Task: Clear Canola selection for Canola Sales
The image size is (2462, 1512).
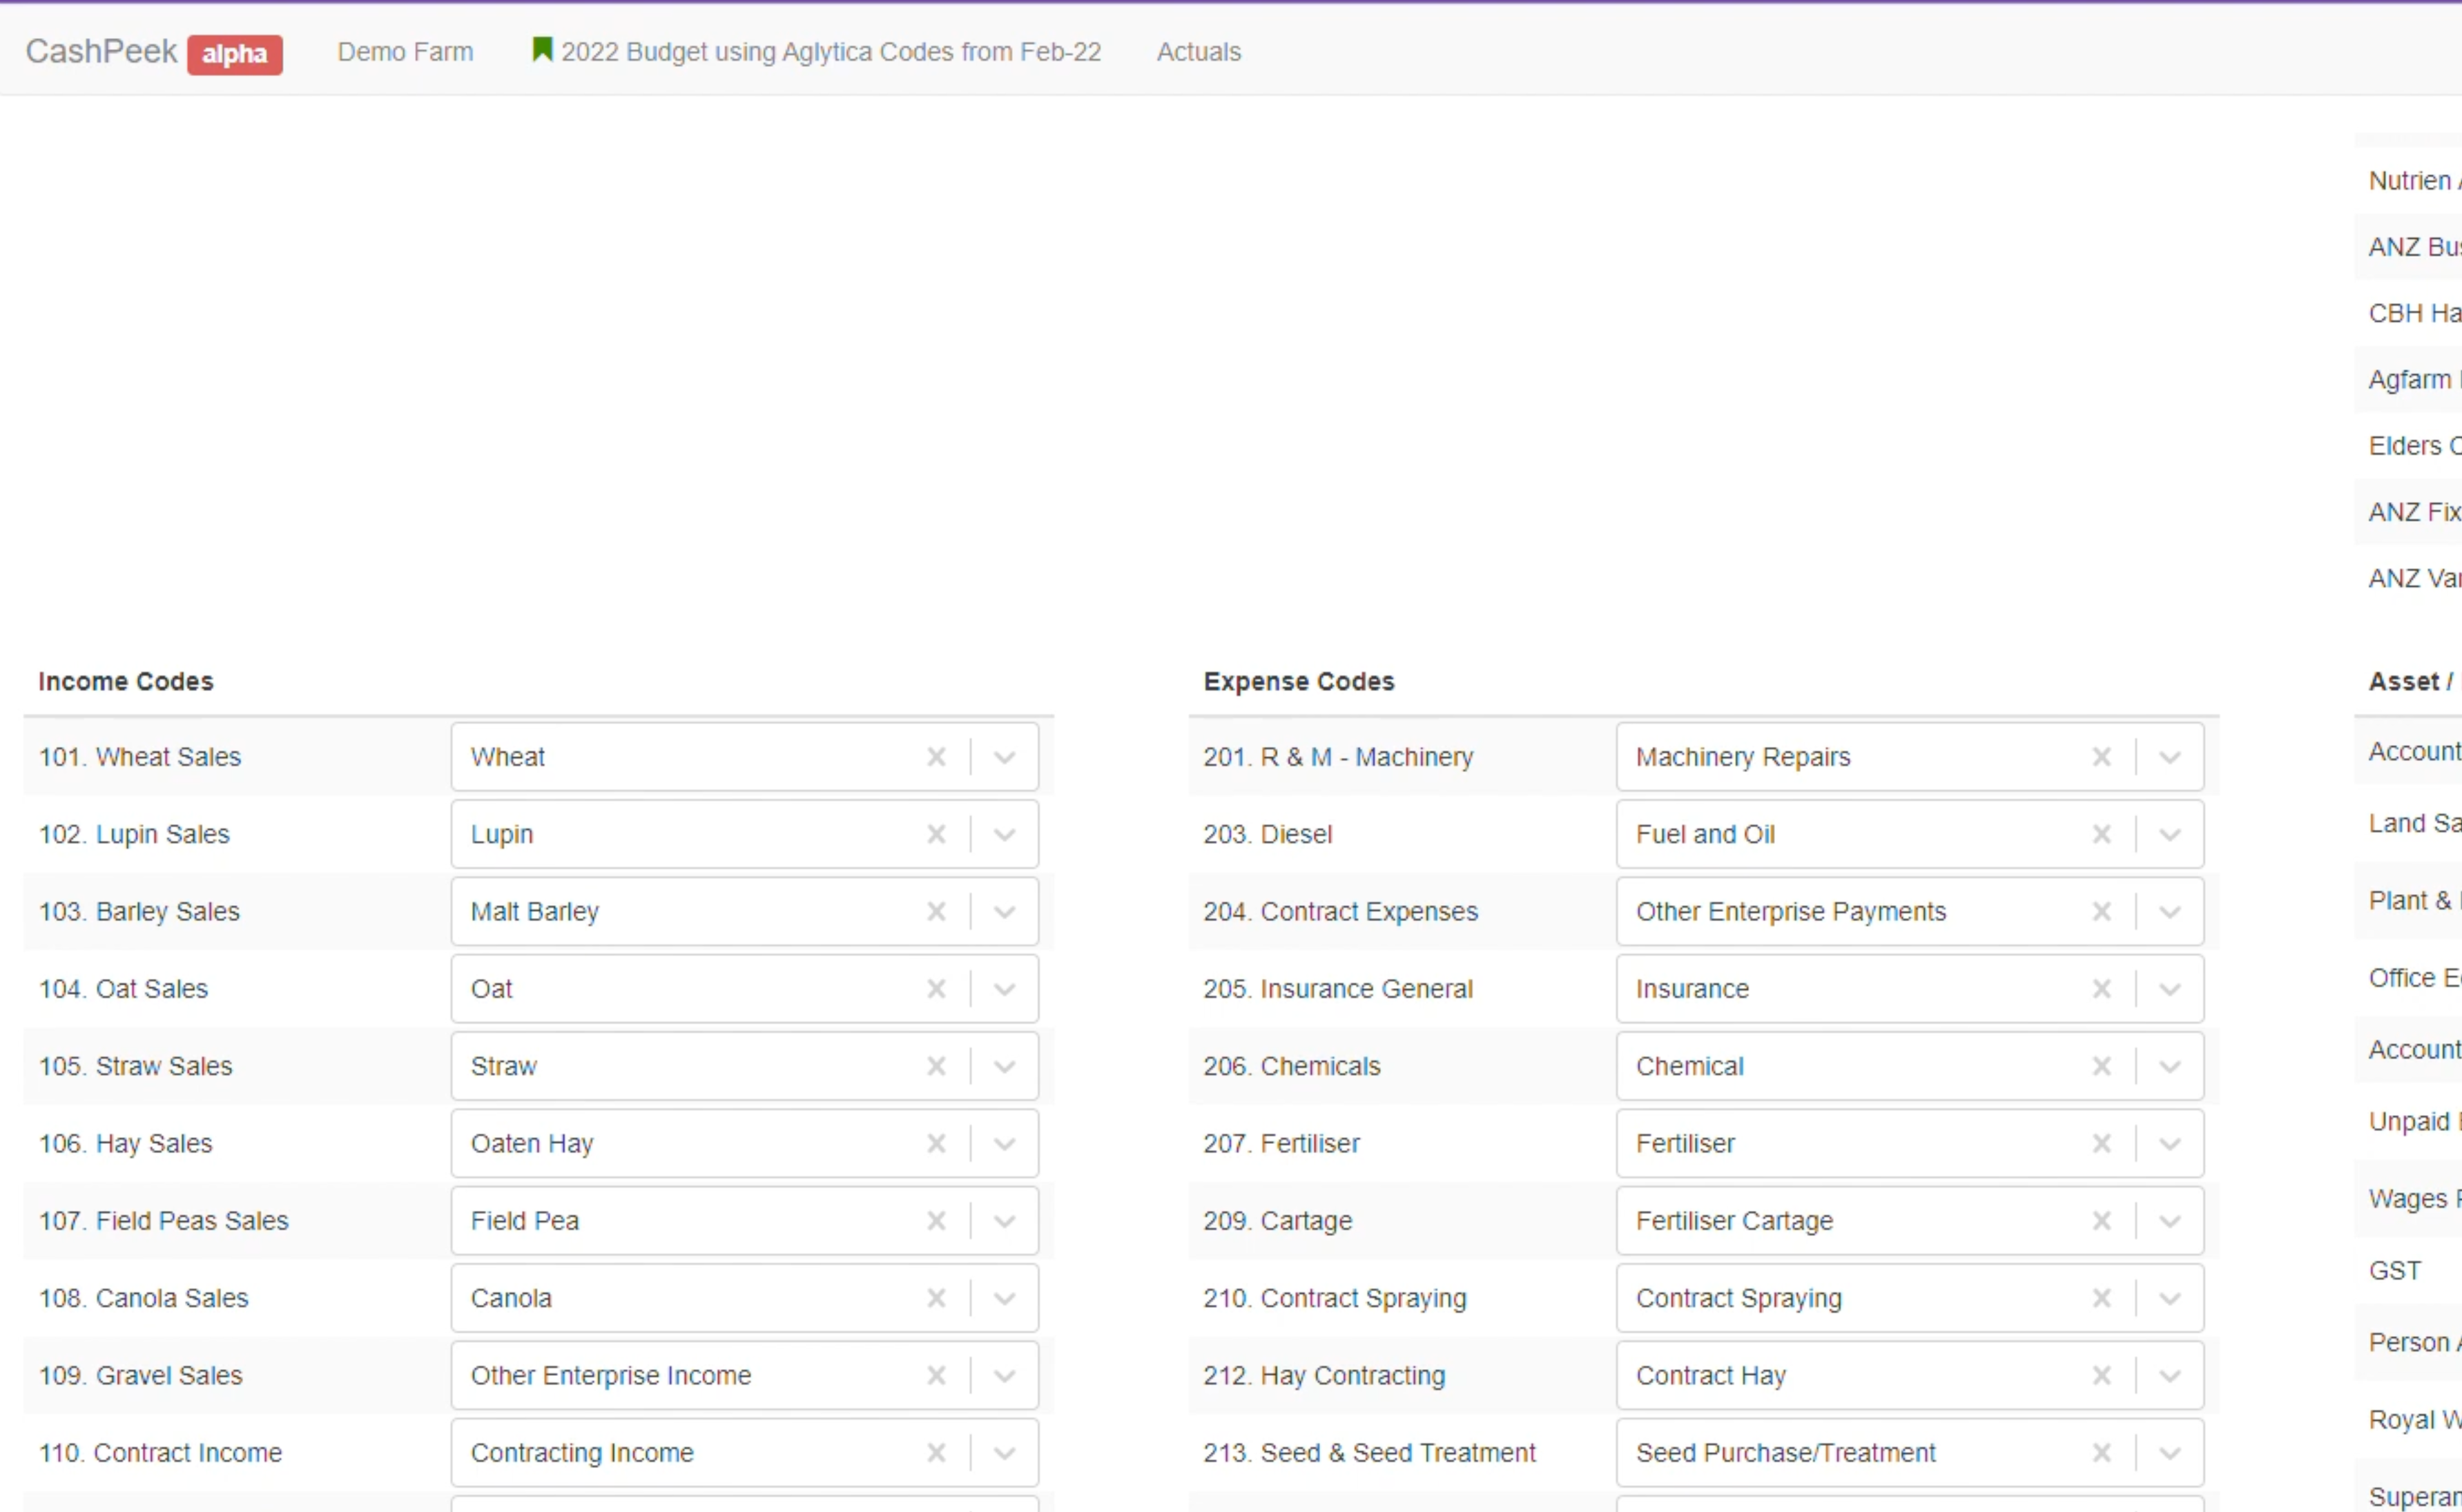Action: click(x=936, y=1298)
